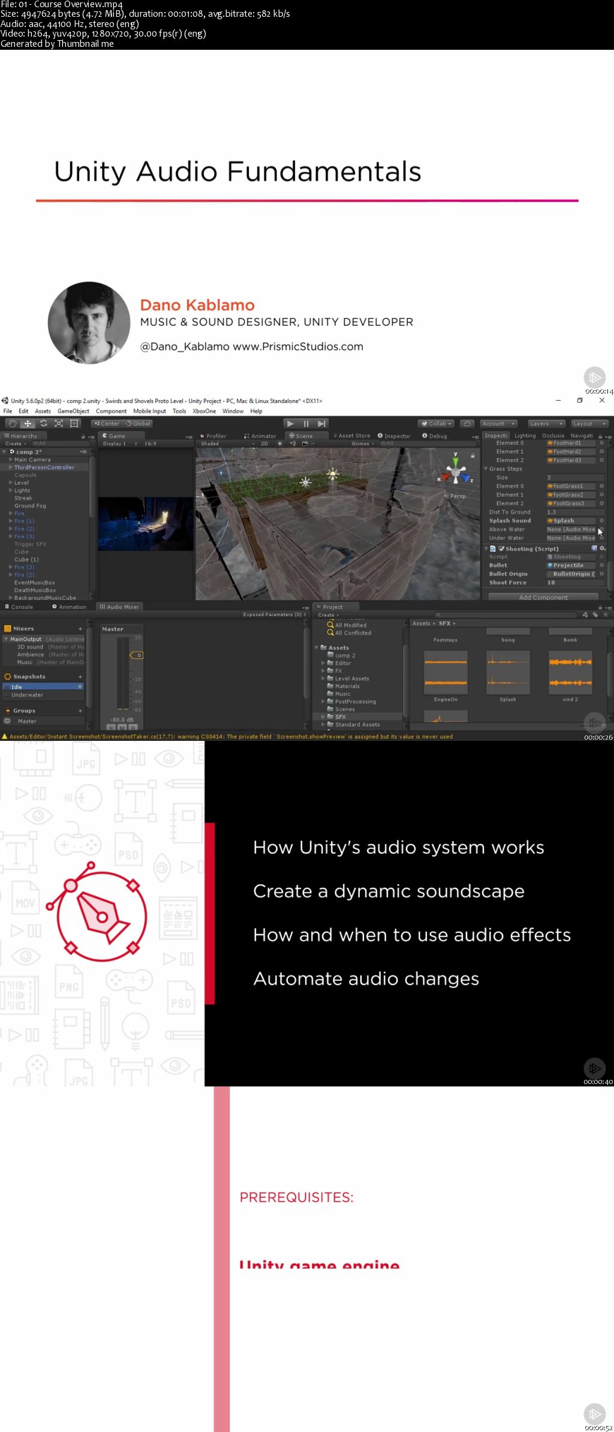The height and width of the screenshot is (1432, 614).
Task: Open the Component menu
Action: [x=111, y=412]
